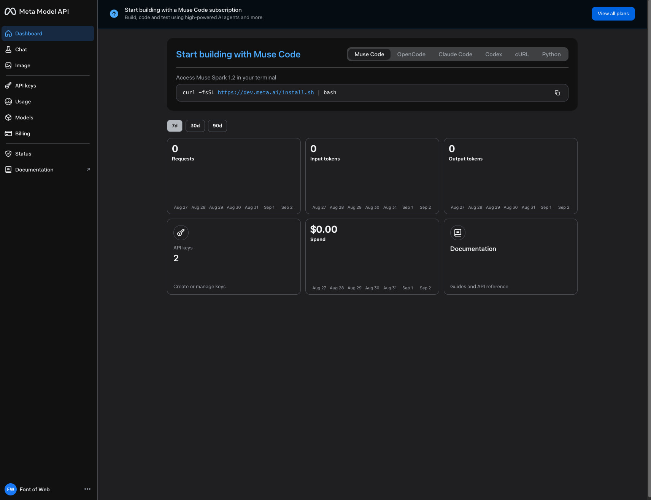Click the Output tokens chart card
651x500 pixels.
(x=511, y=176)
